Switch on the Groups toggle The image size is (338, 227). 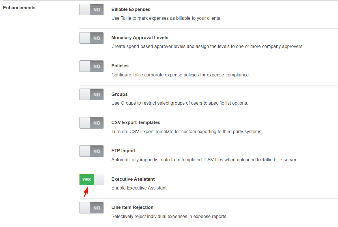pos(91,94)
